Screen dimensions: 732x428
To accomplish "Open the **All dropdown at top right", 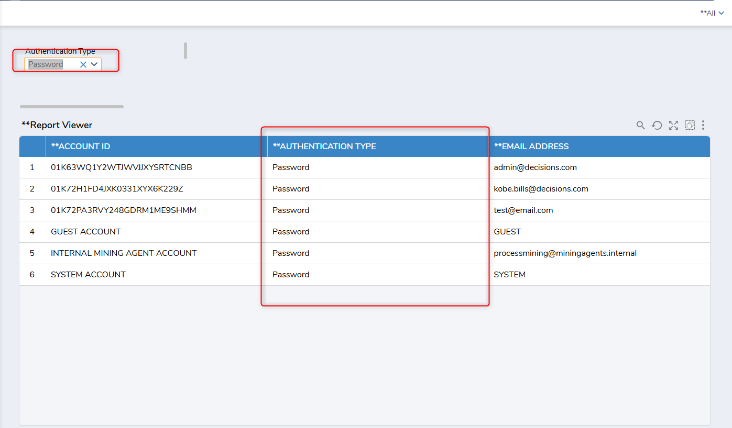I will click(x=712, y=13).
